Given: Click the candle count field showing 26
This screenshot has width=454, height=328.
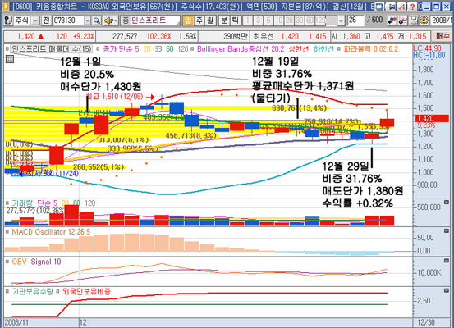Looking at the screenshot, I should pos(355,20).
